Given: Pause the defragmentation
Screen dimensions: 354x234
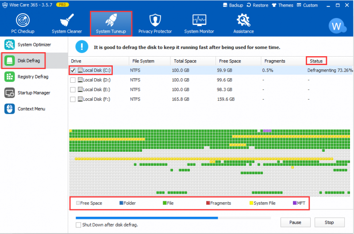Looking at the screenshot, I should click(295, 222).
